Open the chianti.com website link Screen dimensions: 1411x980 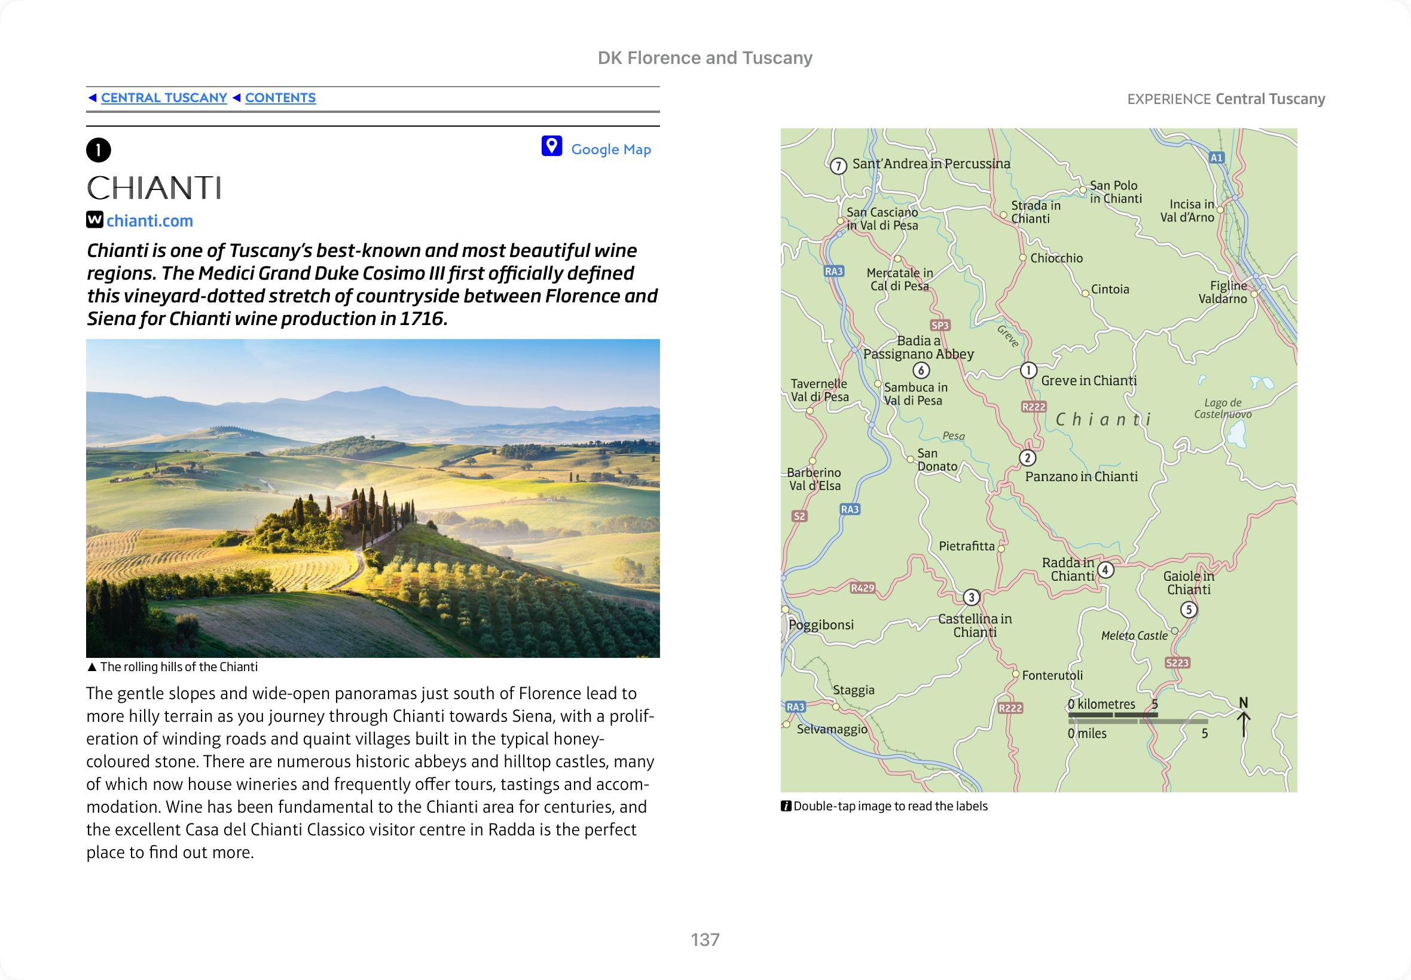[x=149, y=221]
